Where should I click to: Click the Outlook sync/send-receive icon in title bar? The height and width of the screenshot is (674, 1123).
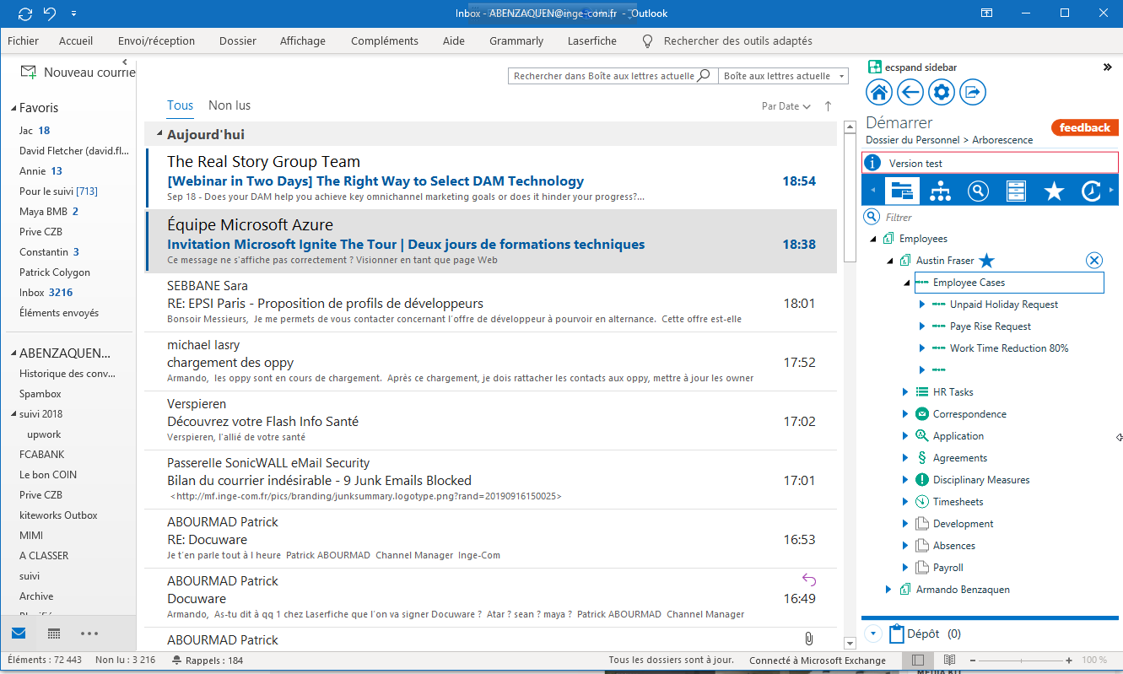click(x=25, y=13)
